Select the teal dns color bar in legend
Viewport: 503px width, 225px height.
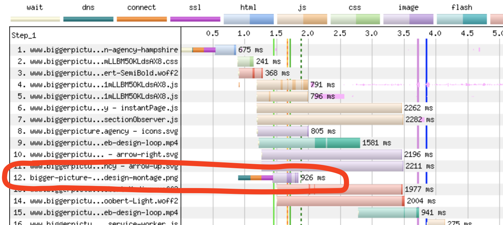pyautogui.click(x=88, y=19)
